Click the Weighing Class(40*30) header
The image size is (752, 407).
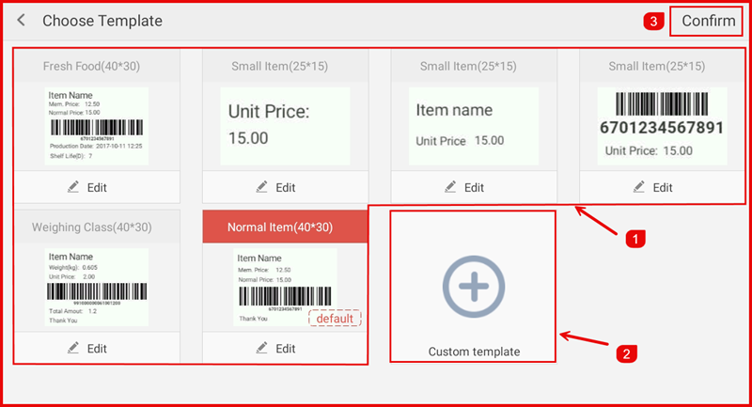[92, 227]
